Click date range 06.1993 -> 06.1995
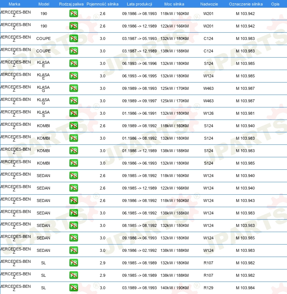The height and width of the screenshot is (294, 287). click(139, 76)
